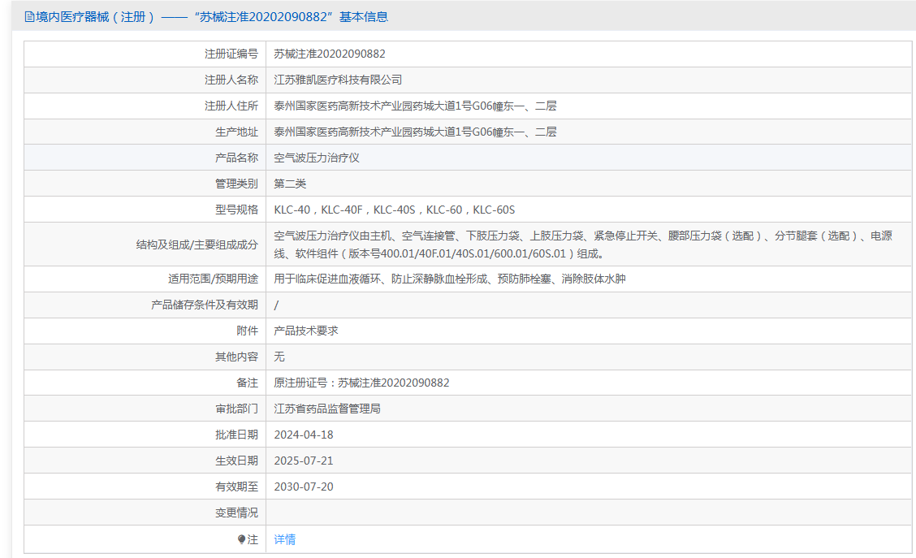
Task: Click the 型号规格 label
Action: tap(236, 210)
